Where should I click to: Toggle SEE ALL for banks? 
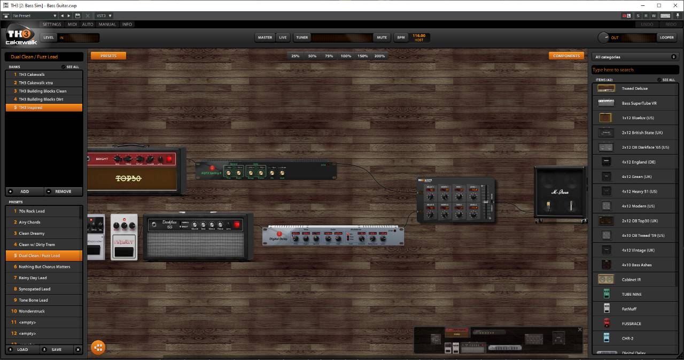click(70, 67)
